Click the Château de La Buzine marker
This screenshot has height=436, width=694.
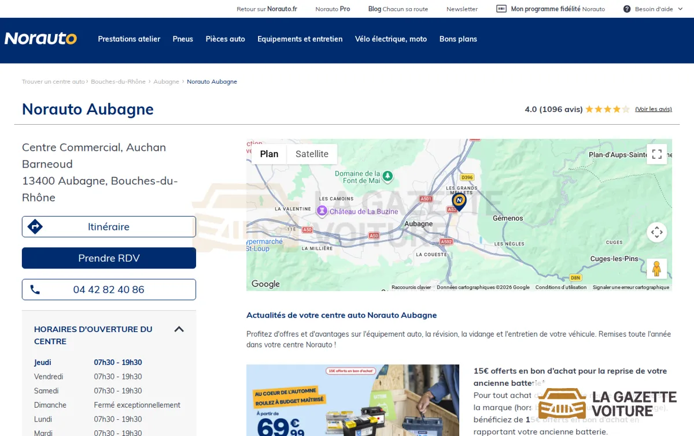click(x=322, y=211)
